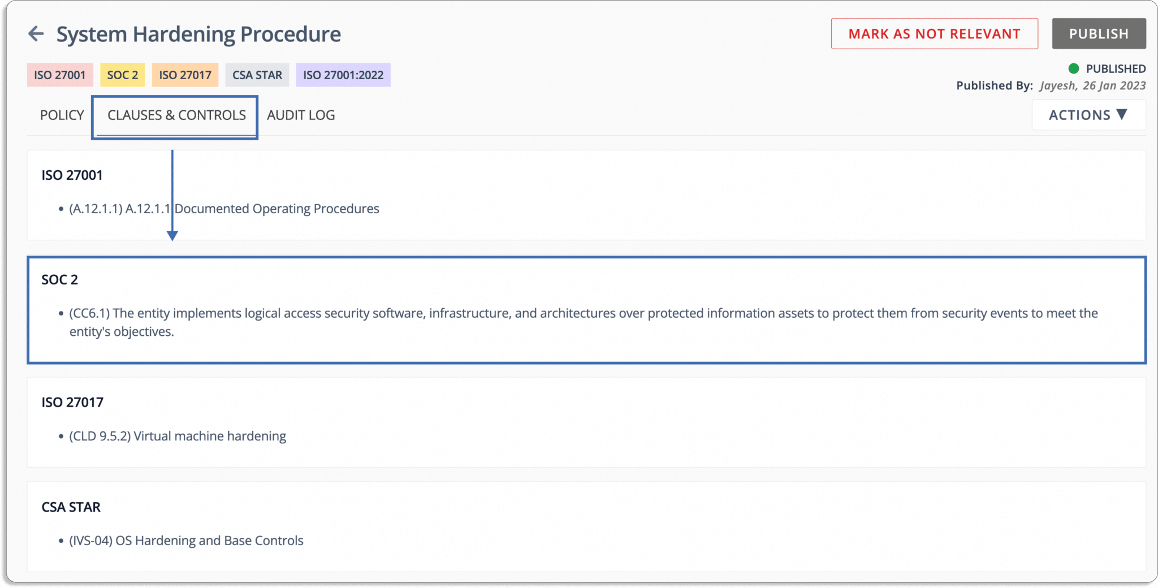Switch to the Policy tab

point(62,115)
